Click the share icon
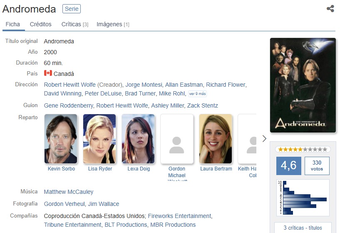 pyautogui.click(x=330, y=9)
